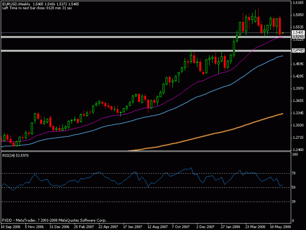The image size is (306, 230).
Task: Click the 1.3655 price axis label
Action: click(x=298, y=101)
